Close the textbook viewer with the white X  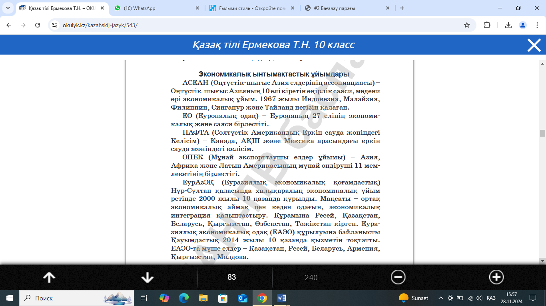click(x=534, y=45)
